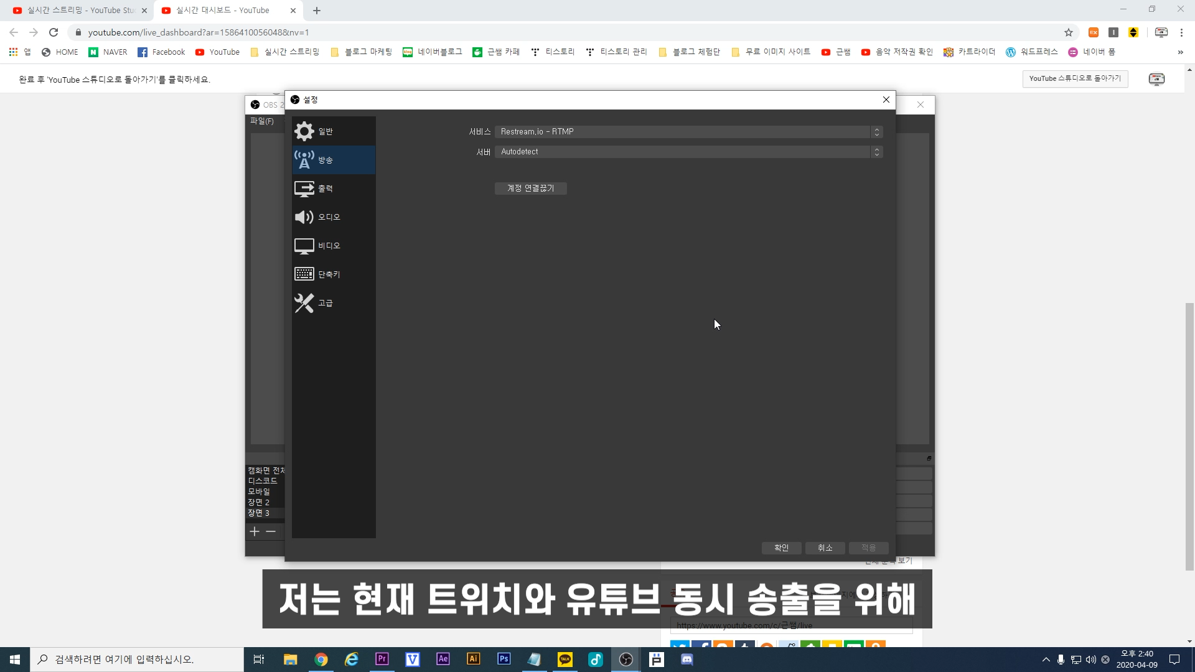This screenshot has width=1195, height=672.
Task: Open the Video (비디오) monitor icon
Action: [304, 246]
